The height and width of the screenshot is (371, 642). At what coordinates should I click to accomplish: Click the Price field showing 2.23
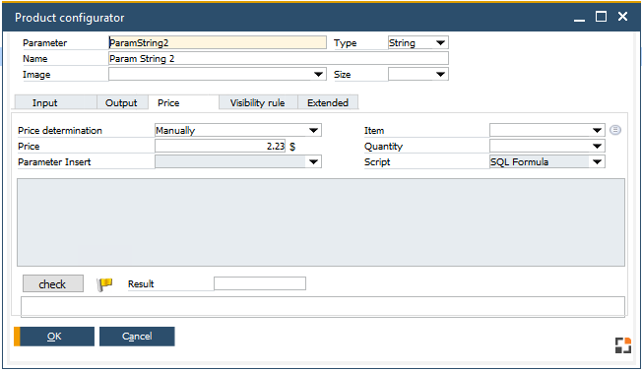(220, 146)
